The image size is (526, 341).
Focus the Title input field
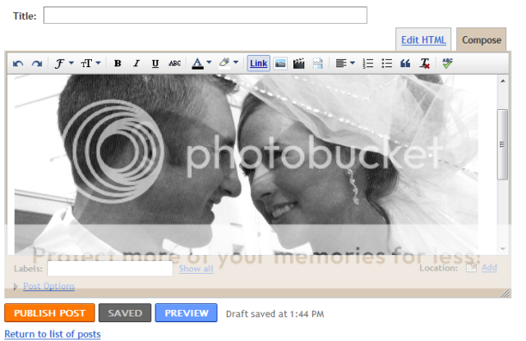[205, 15]
